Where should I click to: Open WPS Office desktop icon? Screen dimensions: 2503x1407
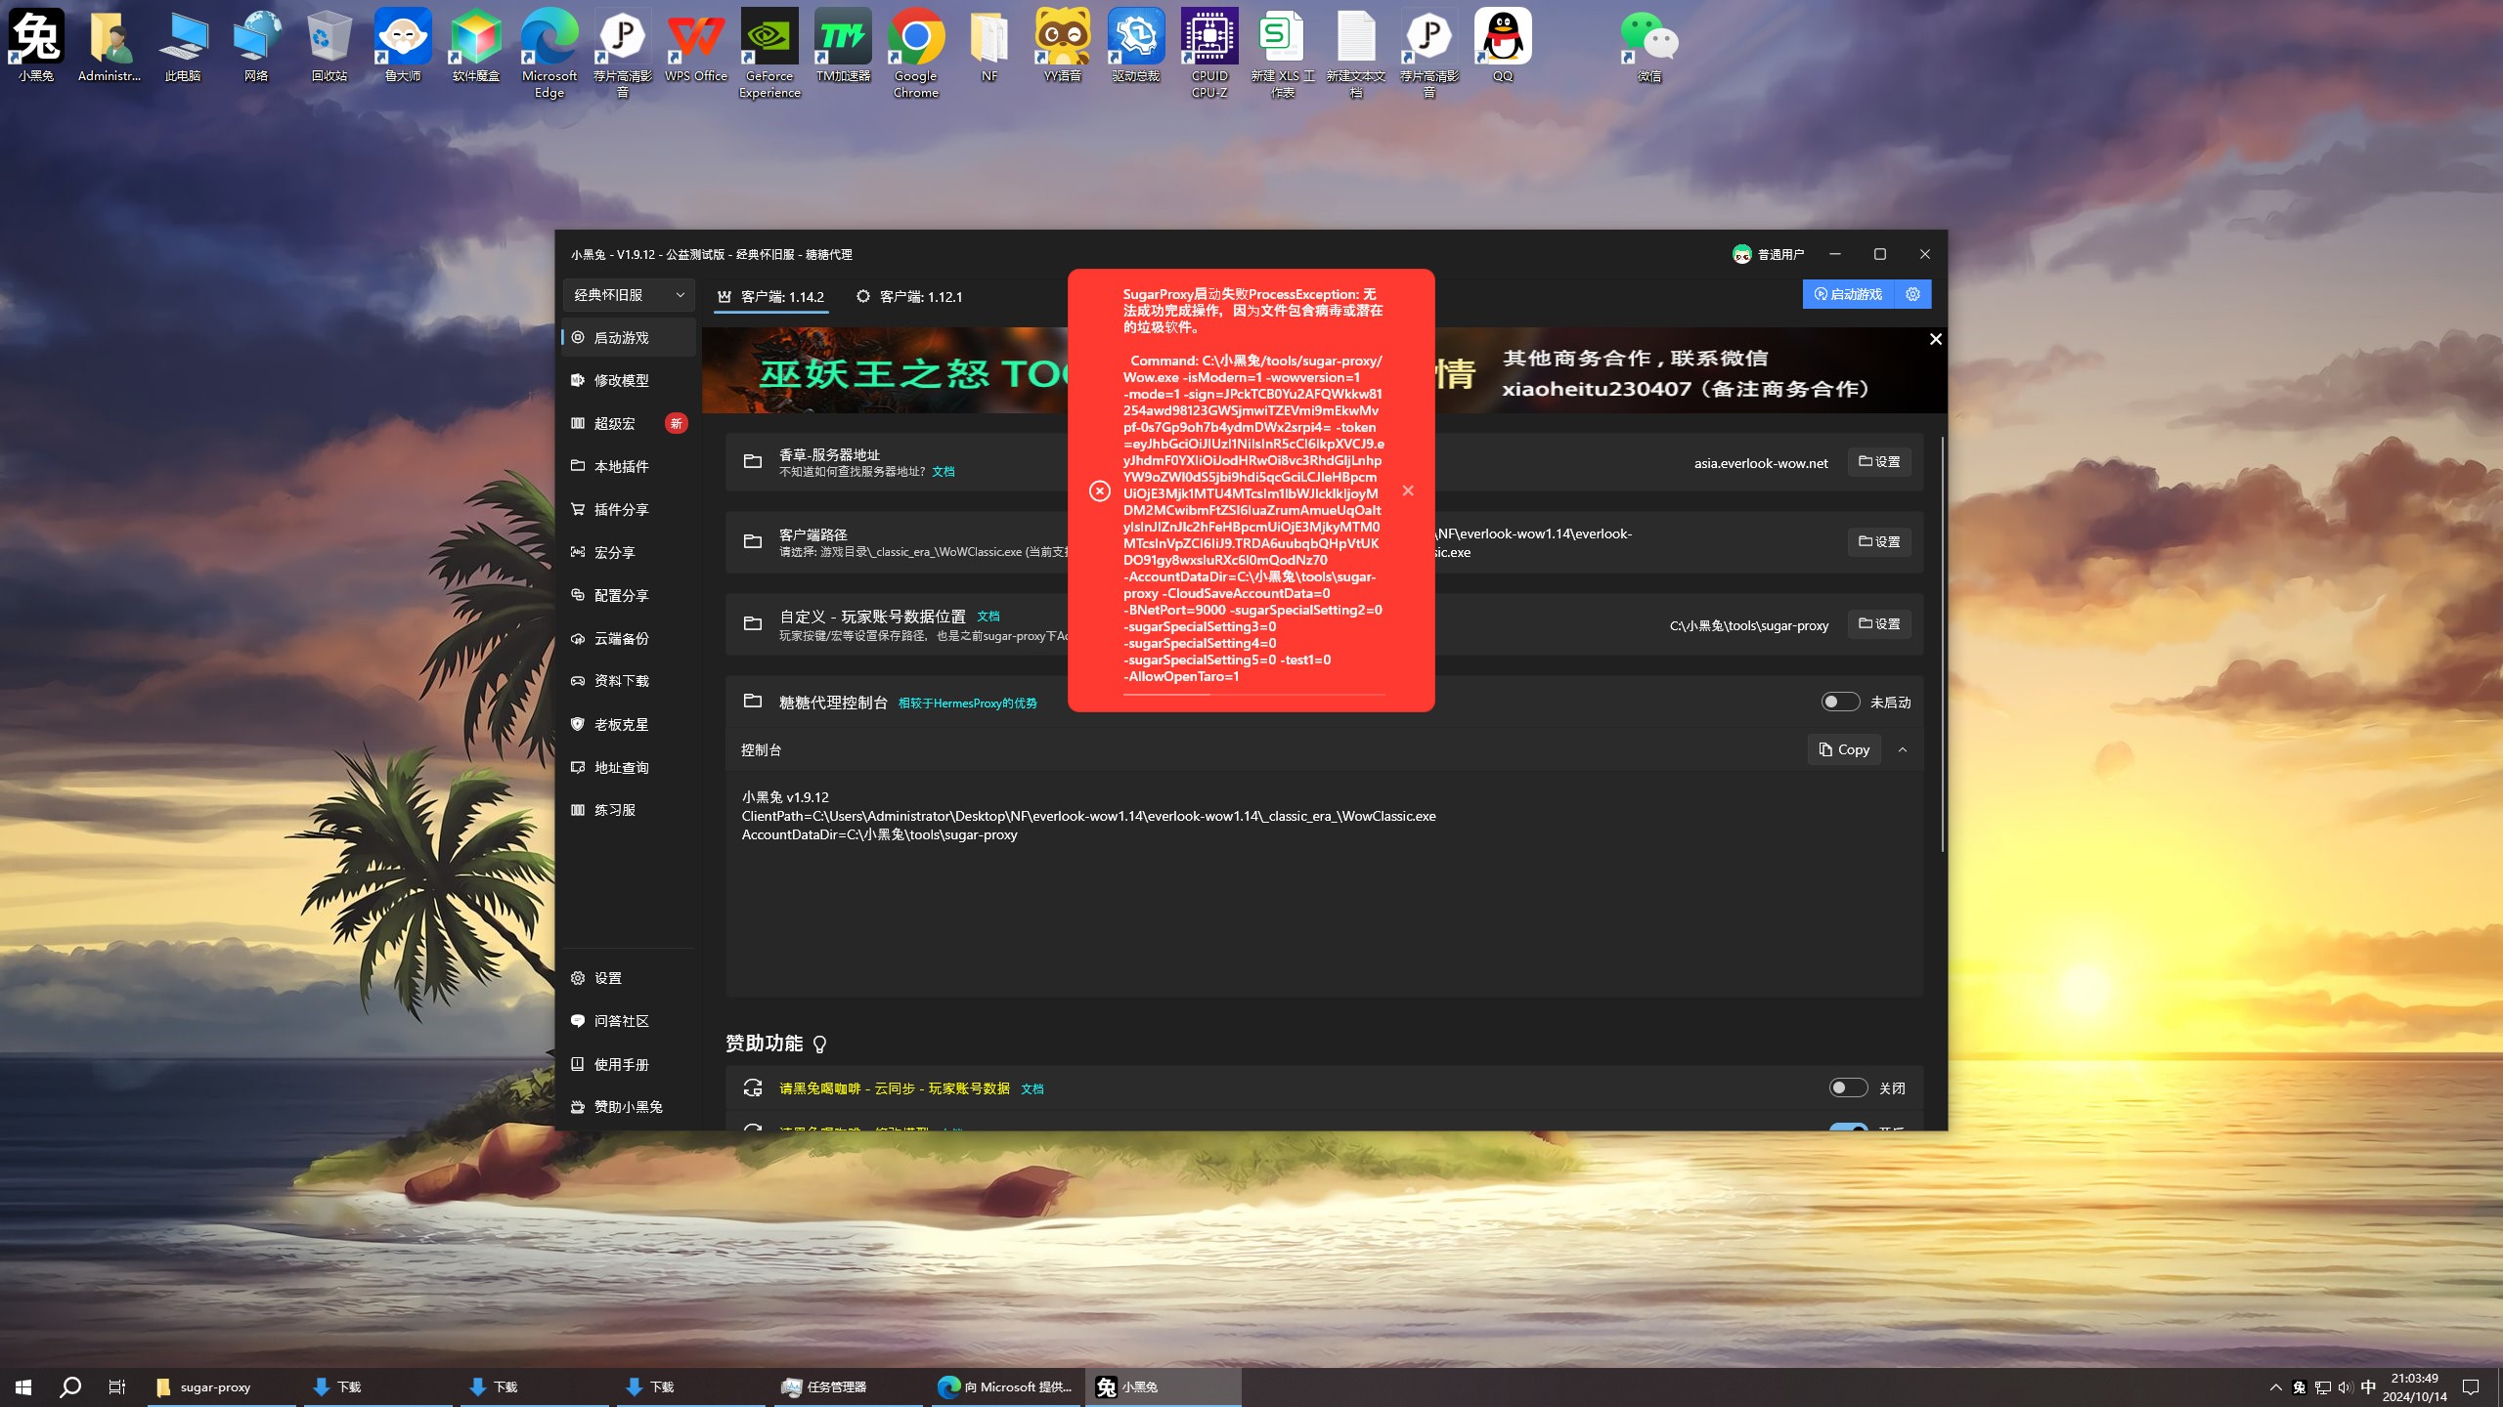tap(696, 46)
